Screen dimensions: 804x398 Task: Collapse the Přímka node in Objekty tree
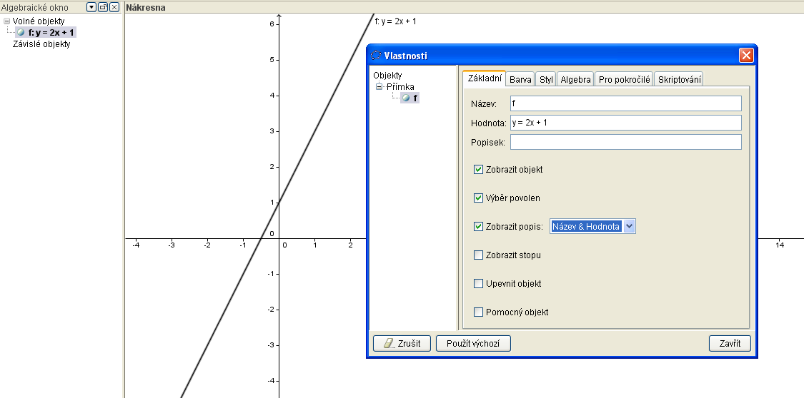(379, 86)
